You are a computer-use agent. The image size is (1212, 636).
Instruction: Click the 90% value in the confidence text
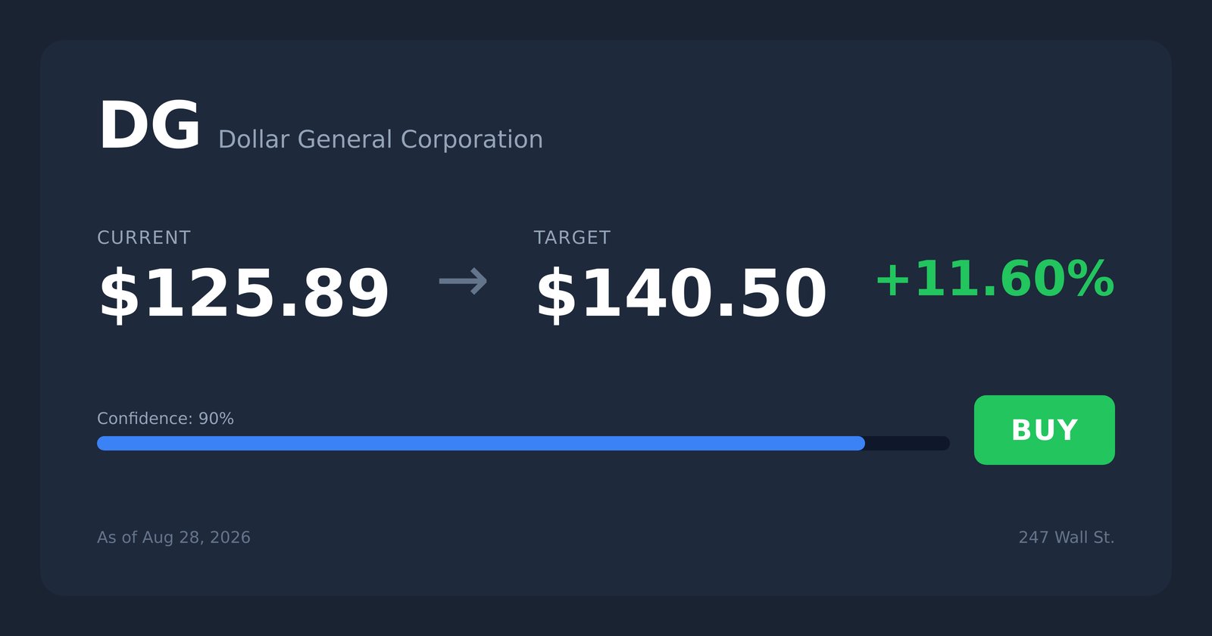tap(216, 419)
